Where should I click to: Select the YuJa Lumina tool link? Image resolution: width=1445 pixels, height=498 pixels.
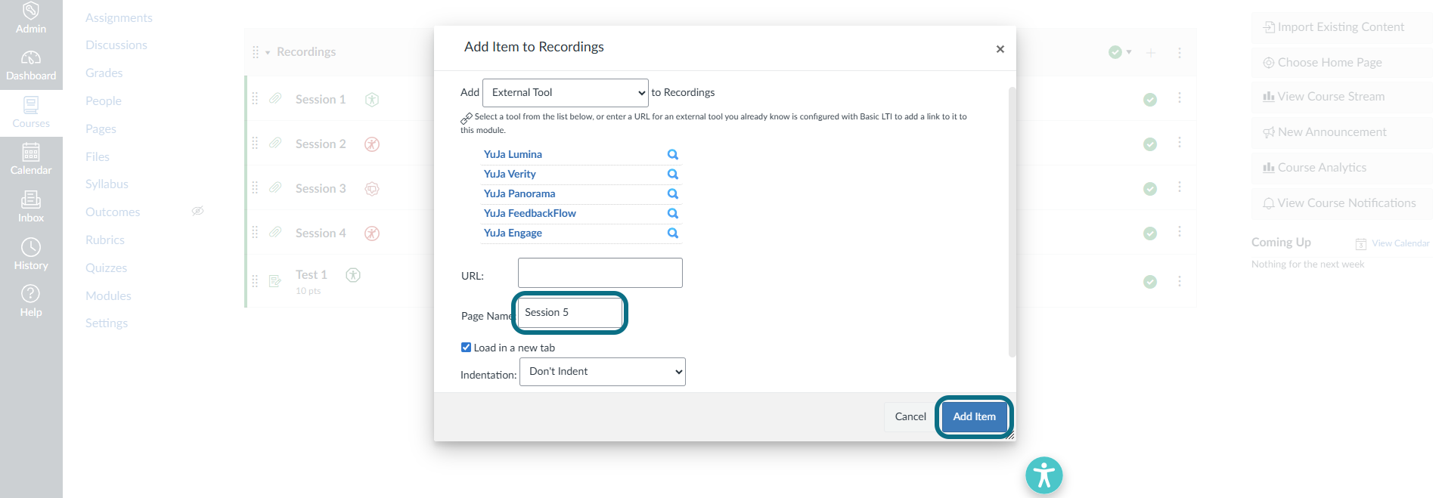[x=513, y=154]
